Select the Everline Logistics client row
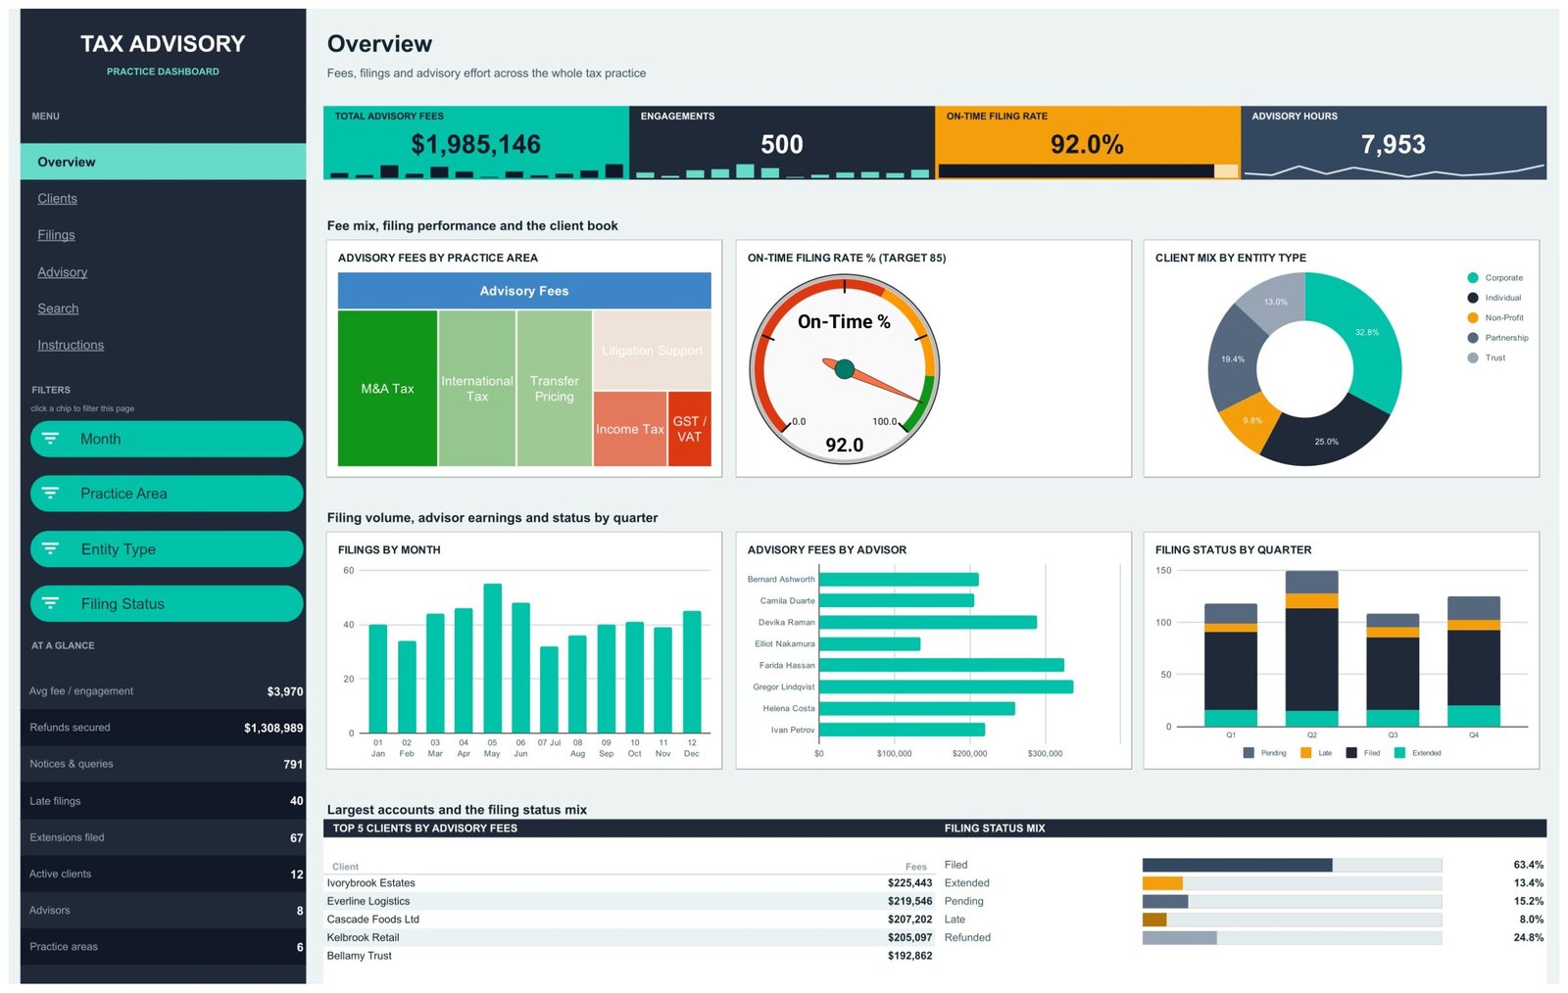Viewport: 1568px width, 993px height. click(629, 901)
